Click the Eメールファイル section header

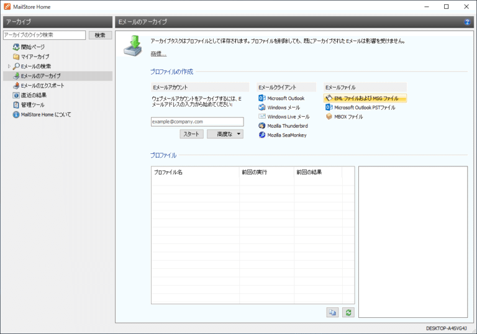[x=365, y=88]
